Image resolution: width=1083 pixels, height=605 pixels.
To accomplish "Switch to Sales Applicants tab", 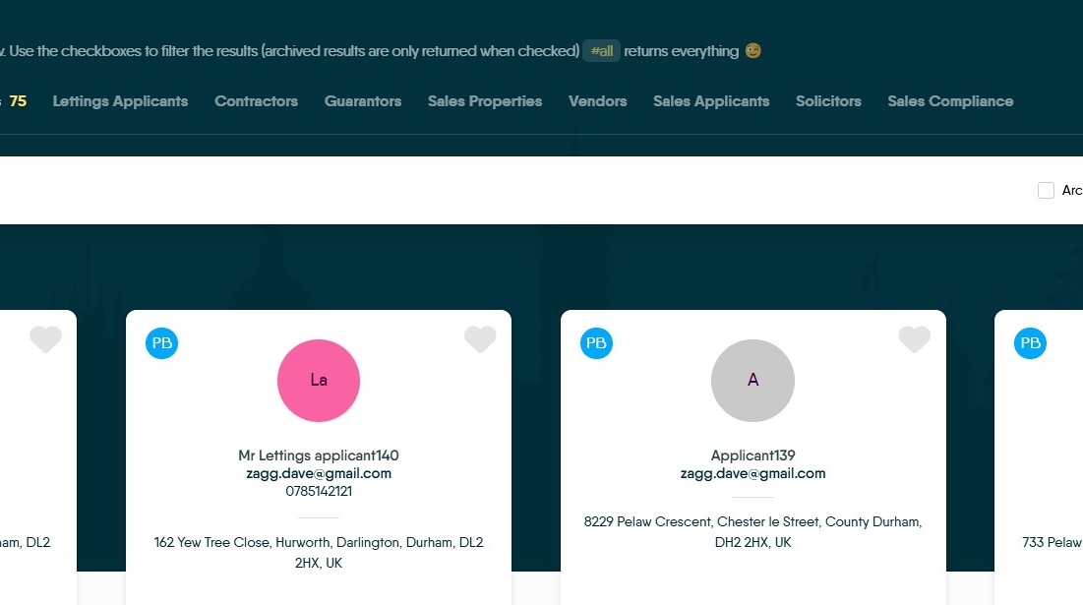I will pos(711,100).
